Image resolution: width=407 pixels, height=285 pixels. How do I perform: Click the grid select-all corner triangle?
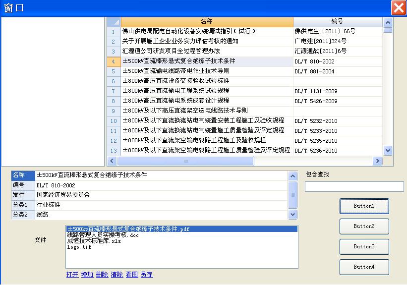tap(114, 22)
